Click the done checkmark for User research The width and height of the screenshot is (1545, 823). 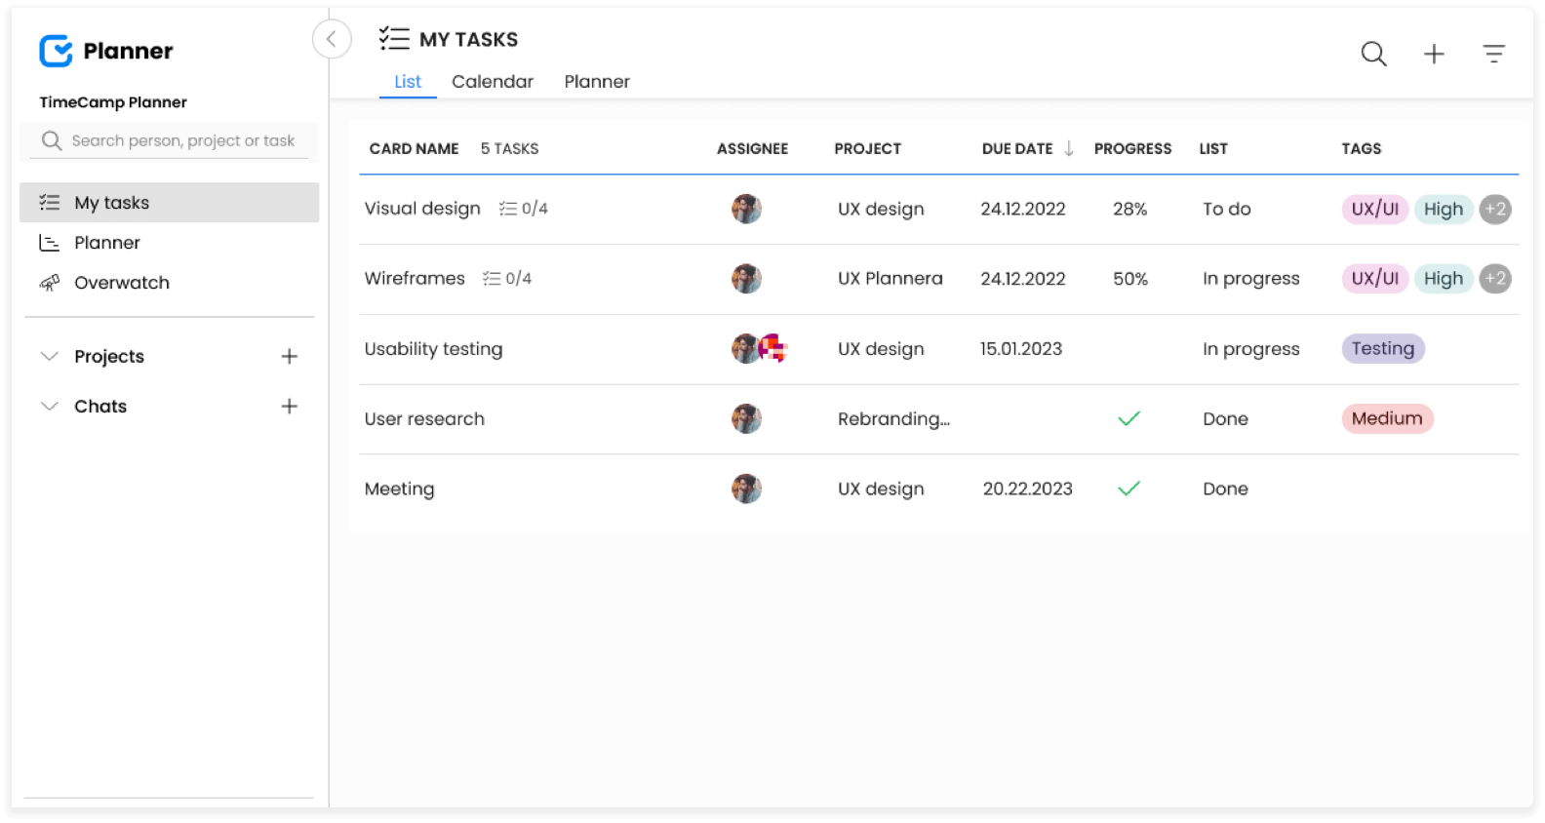click(1129, 418)
